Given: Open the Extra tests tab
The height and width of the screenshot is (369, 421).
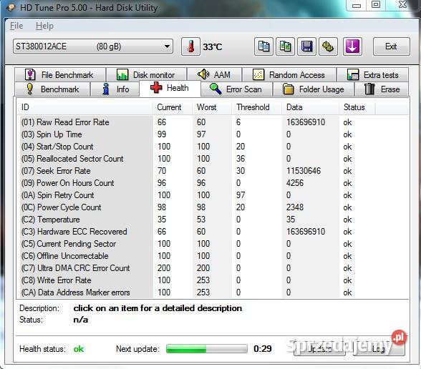Looking at the screenshot, I should 372,74.
